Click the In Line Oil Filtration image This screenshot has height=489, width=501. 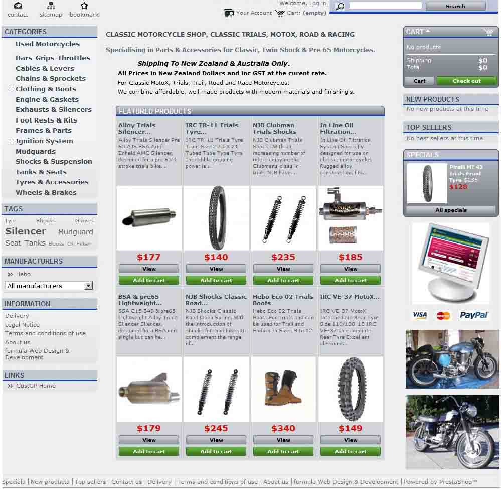click(351, 218)
